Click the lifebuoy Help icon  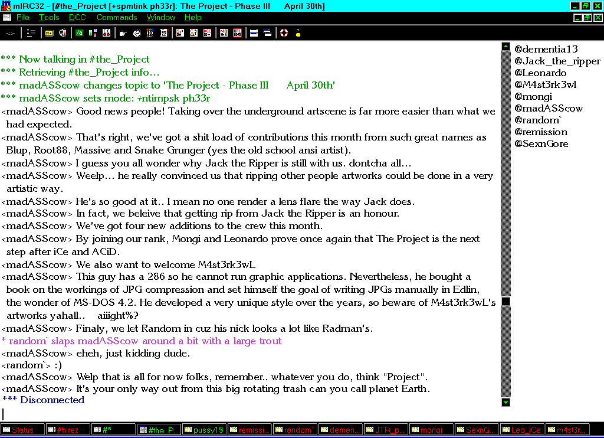point(284,33)
